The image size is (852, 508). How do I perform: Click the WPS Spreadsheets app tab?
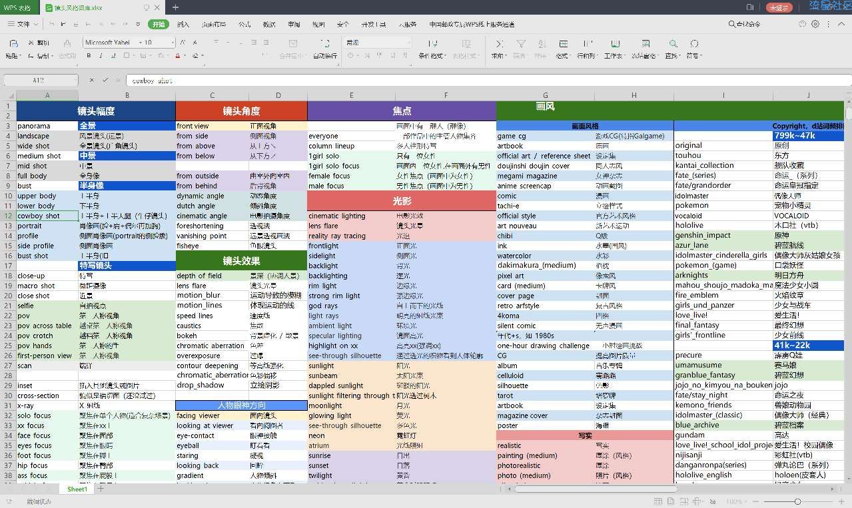20,7
